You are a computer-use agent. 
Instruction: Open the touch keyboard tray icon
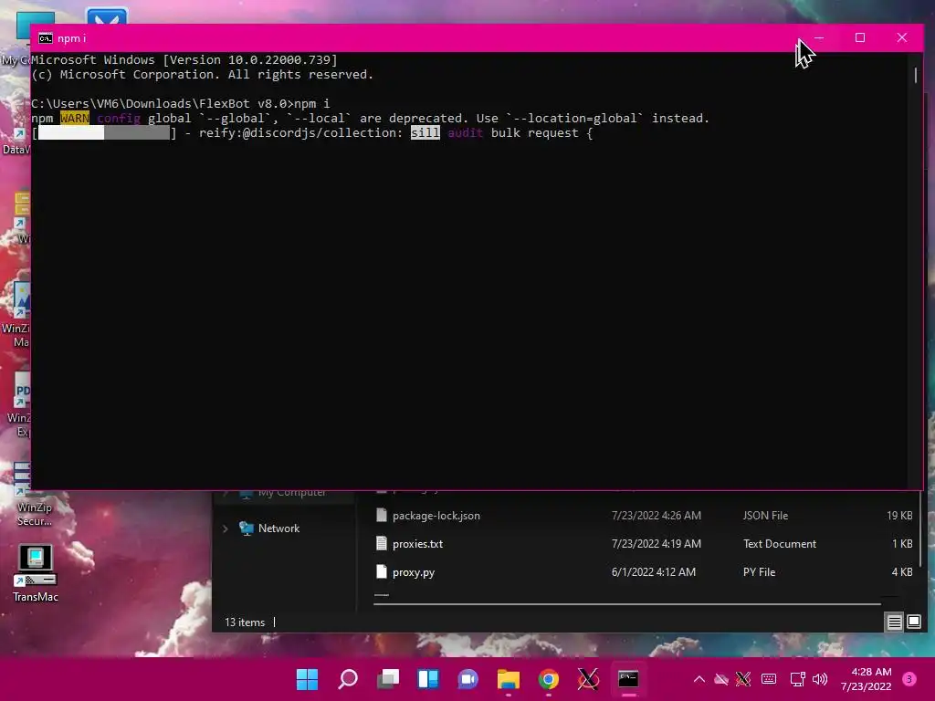[x=769, y=679]
